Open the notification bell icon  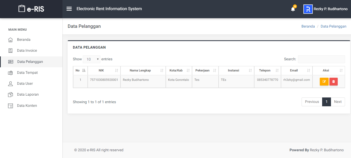[x=293, y=9]
